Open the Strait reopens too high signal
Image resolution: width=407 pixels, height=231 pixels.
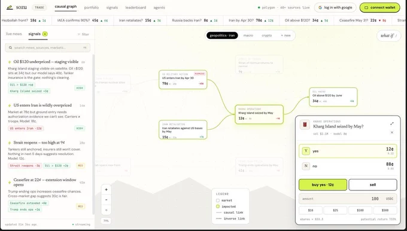40,142
